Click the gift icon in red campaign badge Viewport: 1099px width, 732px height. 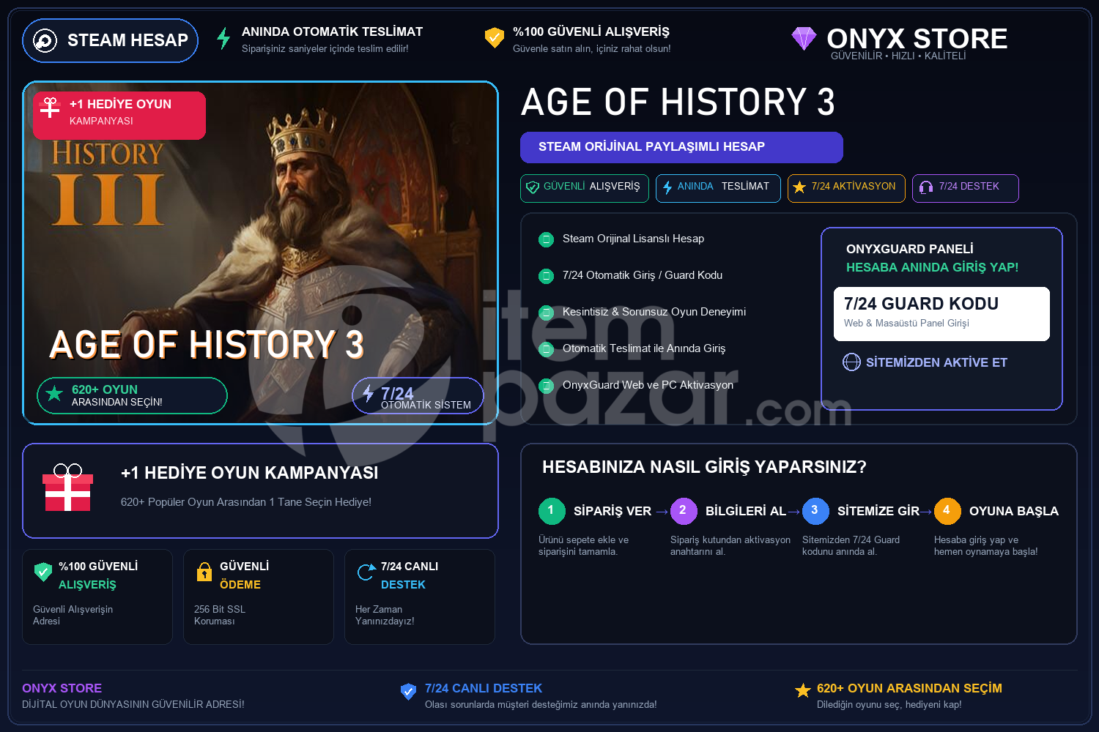(50, 107)
